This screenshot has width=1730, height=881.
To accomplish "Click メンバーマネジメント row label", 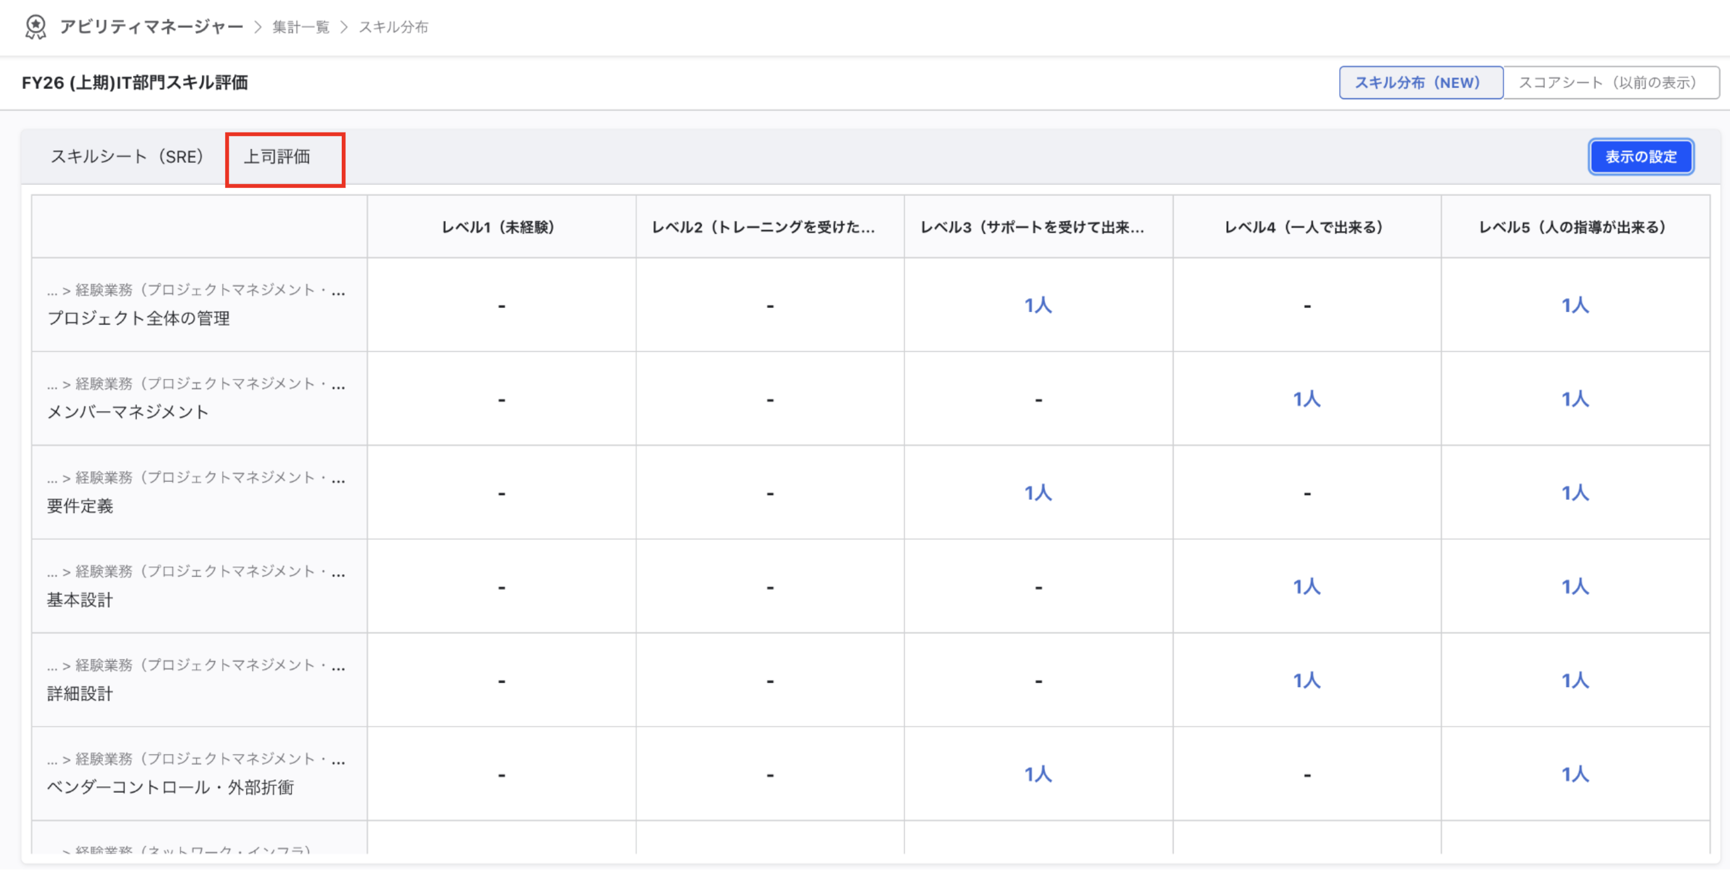I will (x=128, y=412).
